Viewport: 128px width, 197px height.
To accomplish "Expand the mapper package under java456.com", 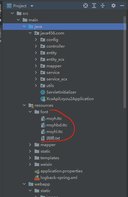I will click(36, 66).
